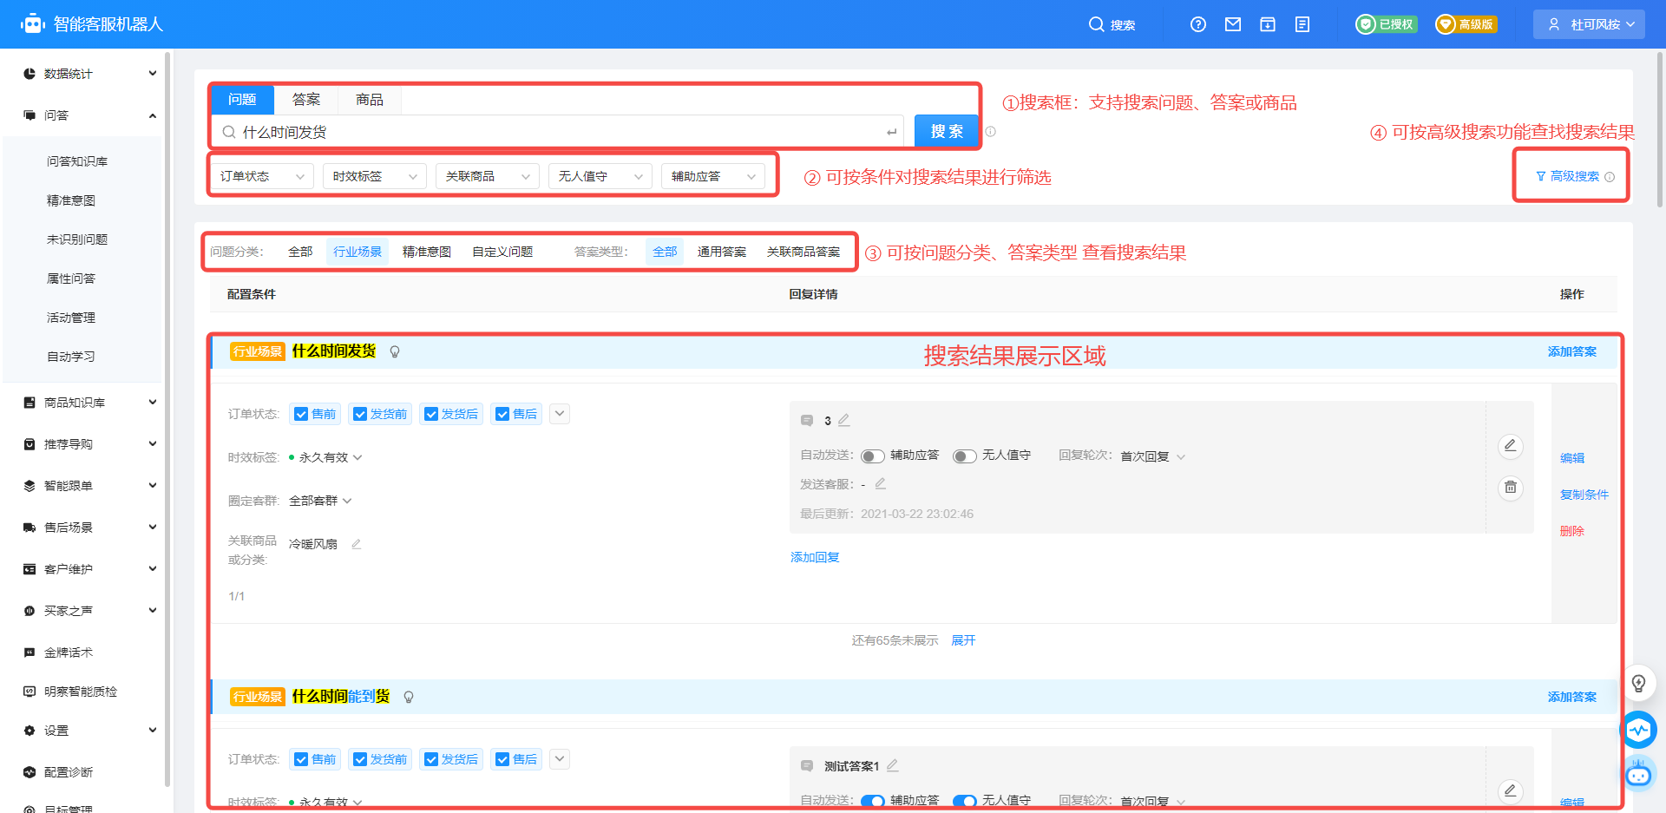Open the document list icon in header
Viewport: 1666px width, 813px height.
pos(1302,24)
